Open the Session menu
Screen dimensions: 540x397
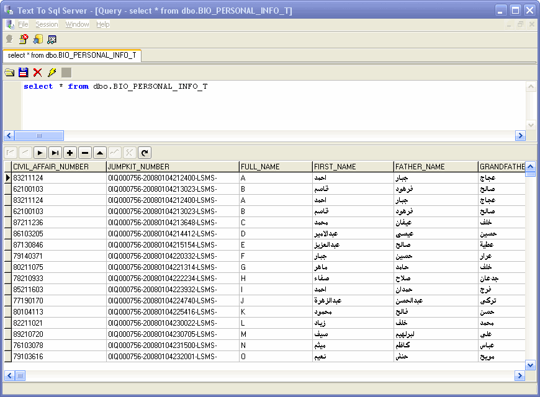coord(47,24)
